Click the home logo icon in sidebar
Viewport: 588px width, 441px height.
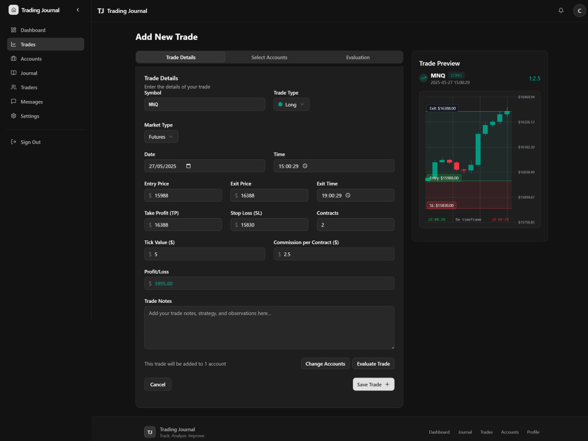(x=14, y=10)
